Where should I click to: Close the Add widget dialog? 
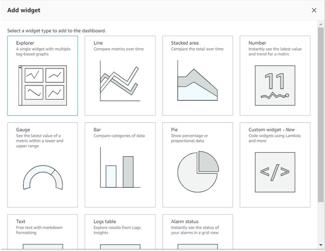coord(314,10)
